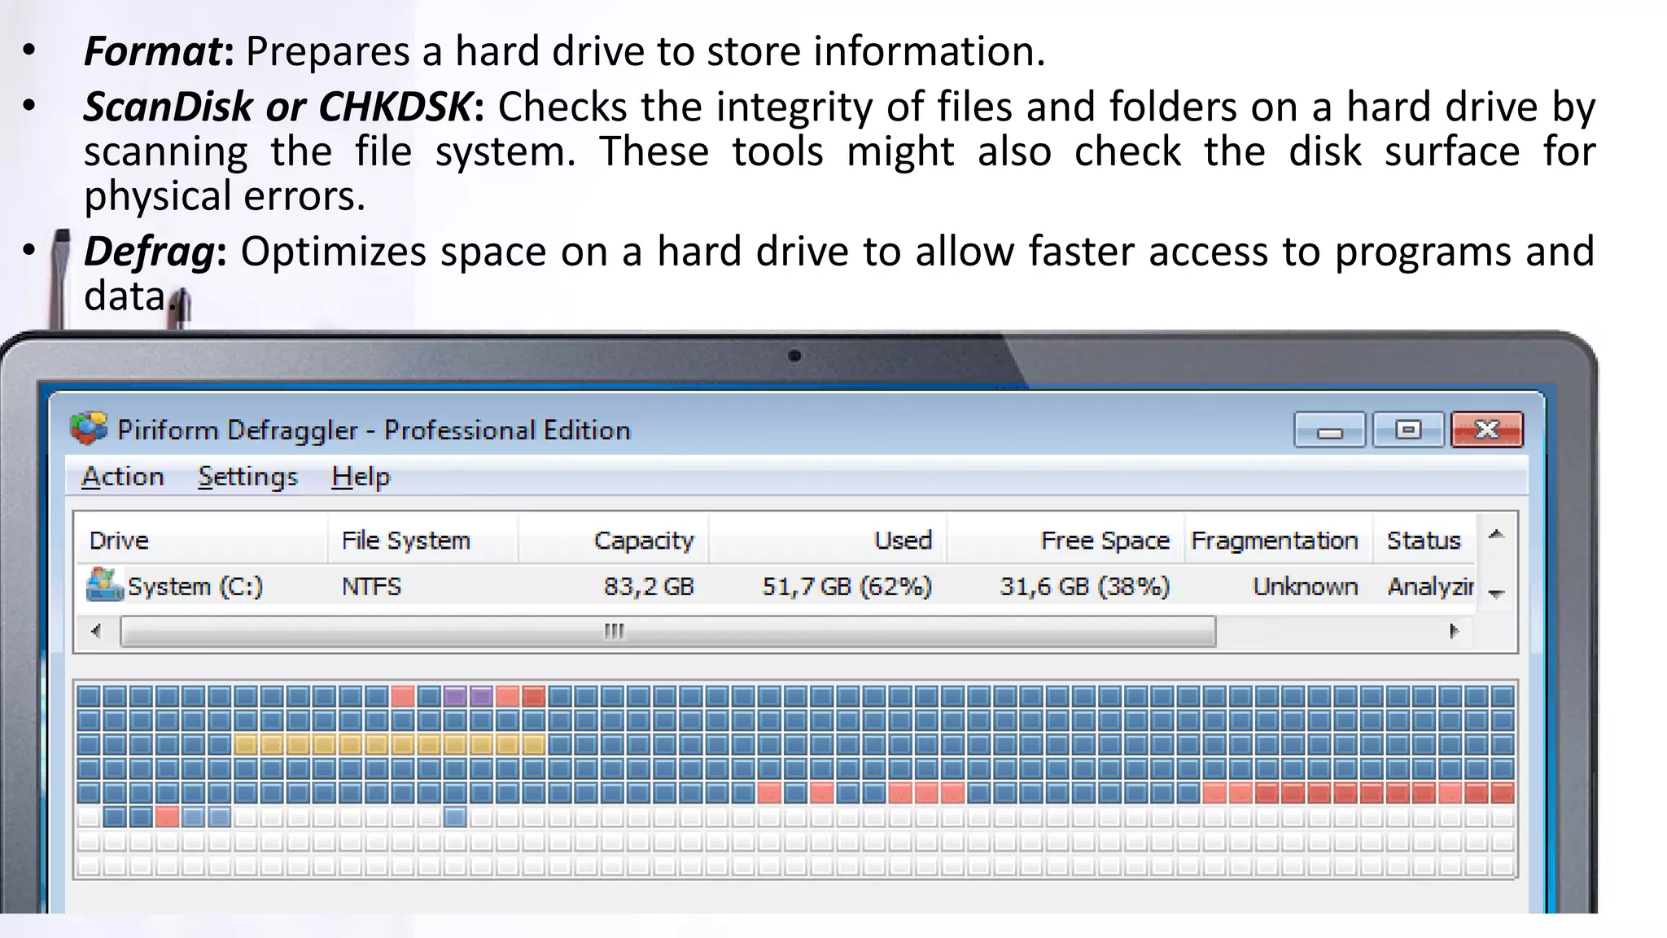This screenshot has width=1667, height=938.
Task: Click the NTFS file system cell
Action: [371, 586]
